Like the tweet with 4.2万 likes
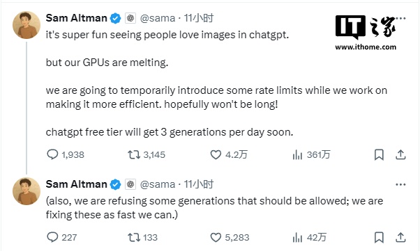 [216, 154]
